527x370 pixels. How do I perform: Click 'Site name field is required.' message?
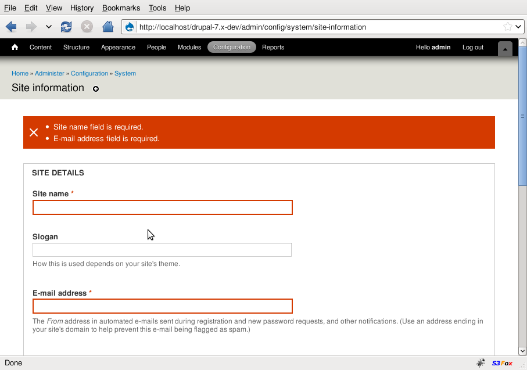(x=98, y=127)
